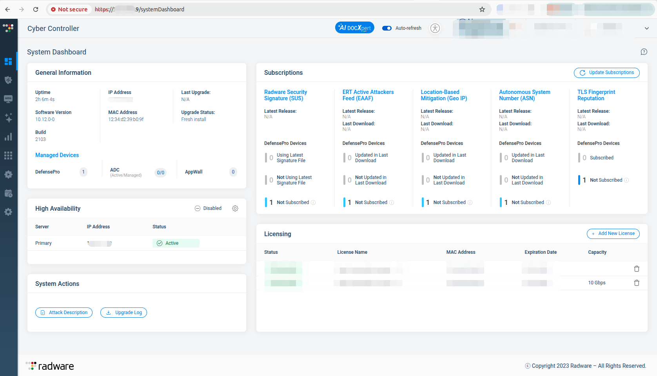Click the Managed Devices link

(x=57, y=155)
